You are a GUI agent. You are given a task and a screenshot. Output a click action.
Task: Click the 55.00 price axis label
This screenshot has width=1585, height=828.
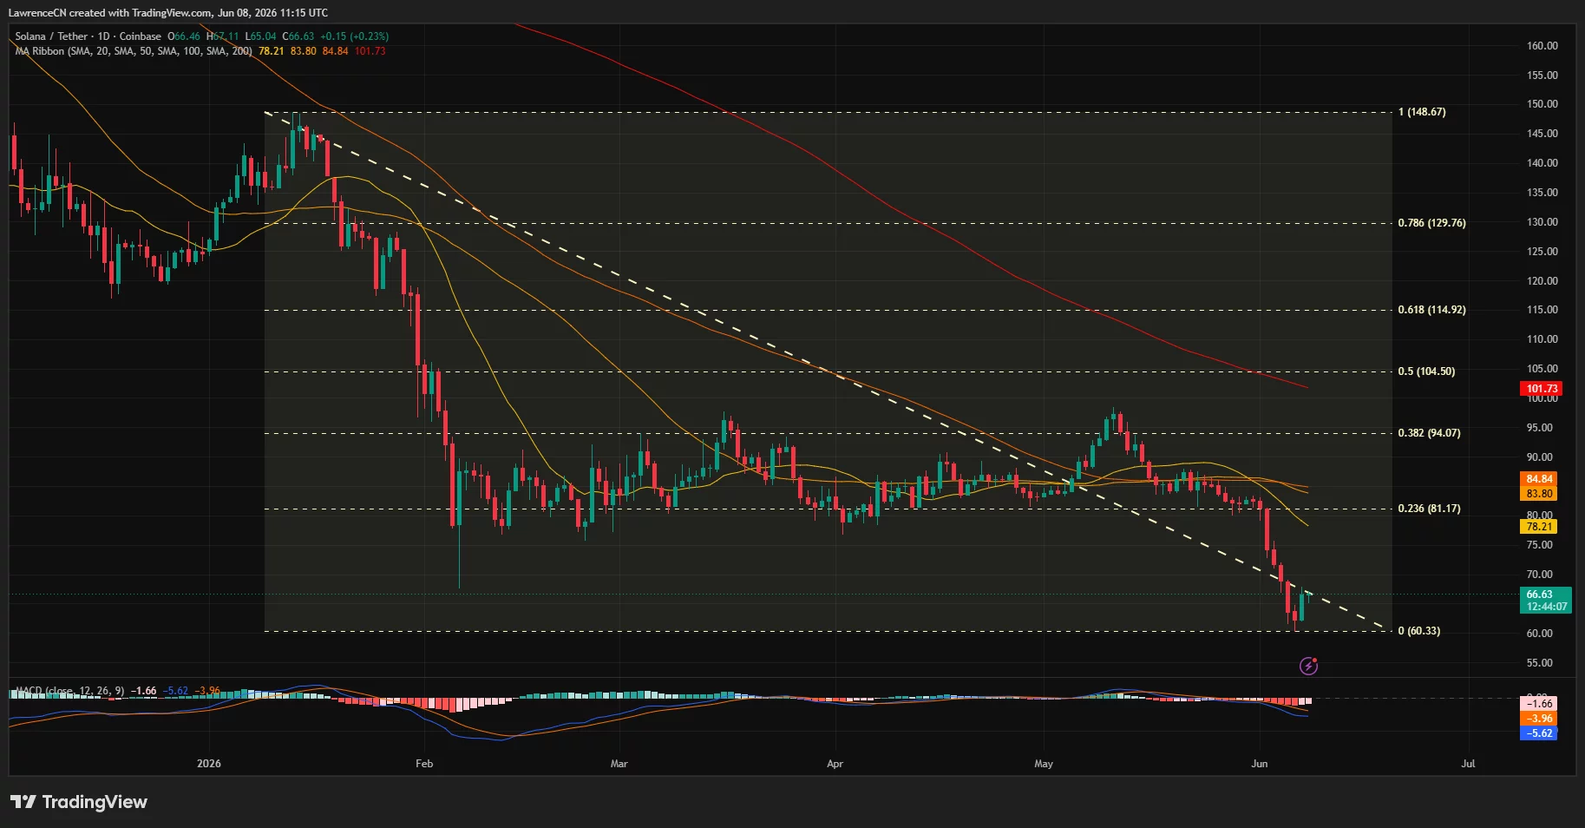[1540, 663]
